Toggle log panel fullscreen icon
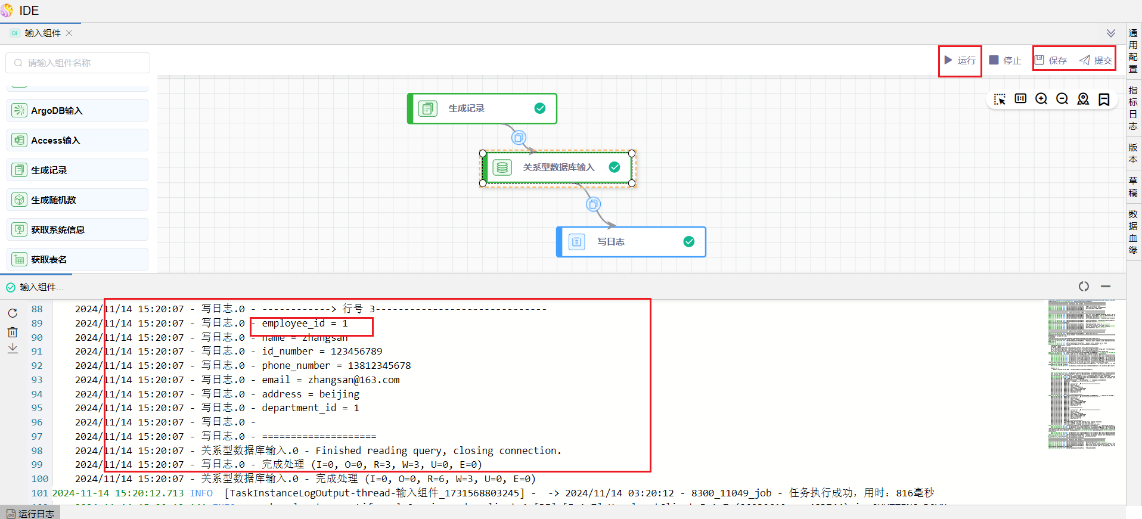Viewport: 1142px width, 519px height. coord(1084,287)
